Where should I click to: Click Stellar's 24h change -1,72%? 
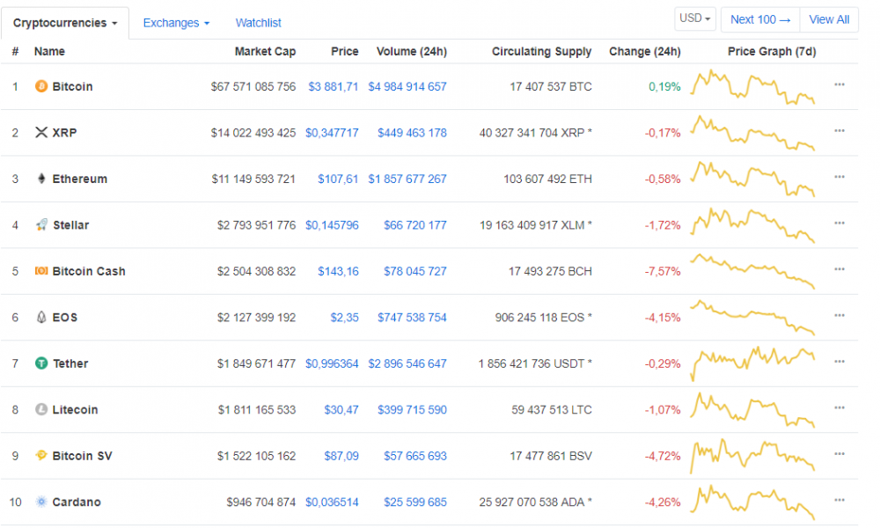point(663,225)
